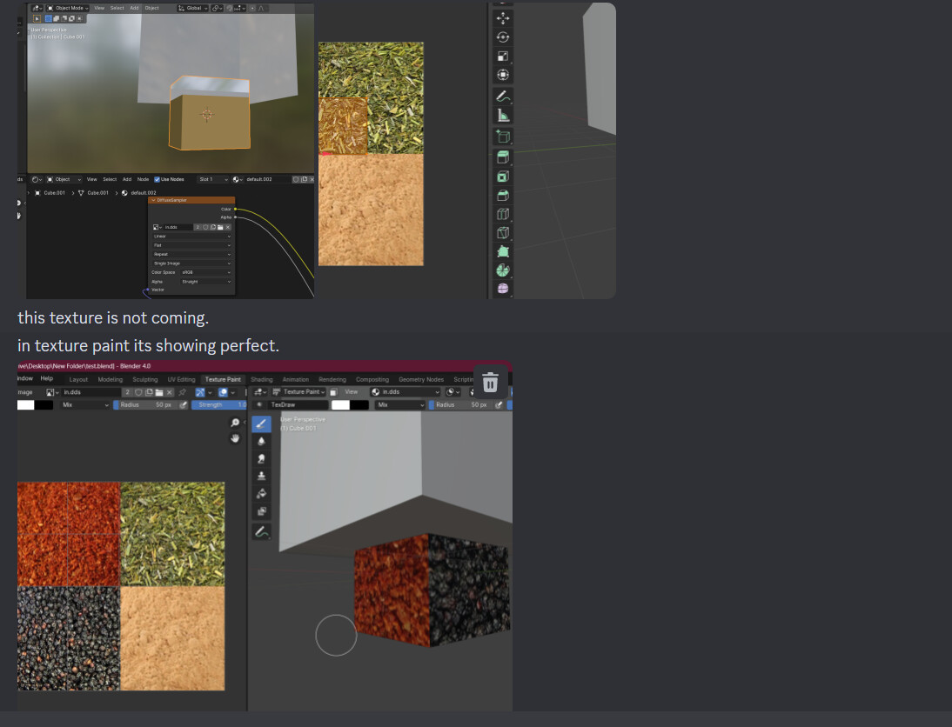Click View button in Texture Paint viewport
This screenshot has height=727, width=952.
pyautogui.click(x=351, y=392)
